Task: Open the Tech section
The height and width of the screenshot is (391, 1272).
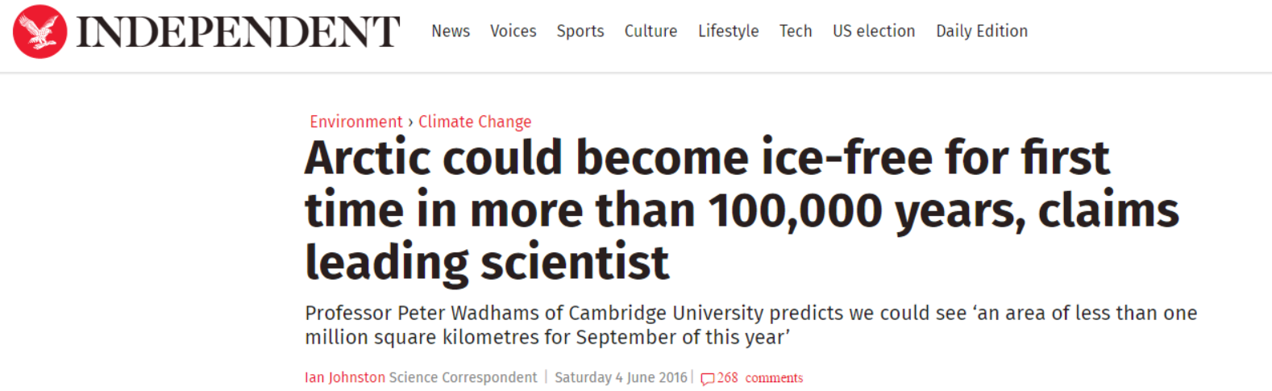Action: point(796,31)
